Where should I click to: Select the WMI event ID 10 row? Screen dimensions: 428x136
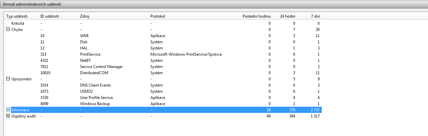84,36
